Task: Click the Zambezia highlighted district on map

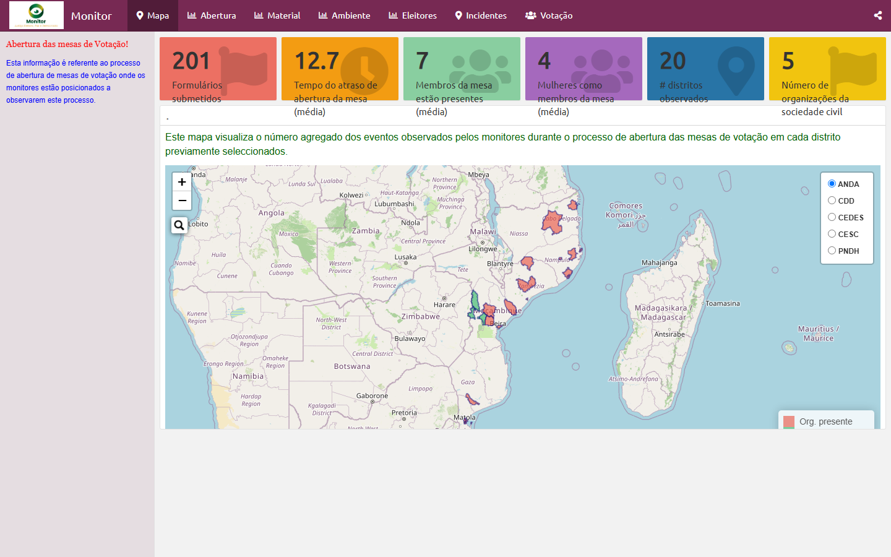Action: [526, 285]
